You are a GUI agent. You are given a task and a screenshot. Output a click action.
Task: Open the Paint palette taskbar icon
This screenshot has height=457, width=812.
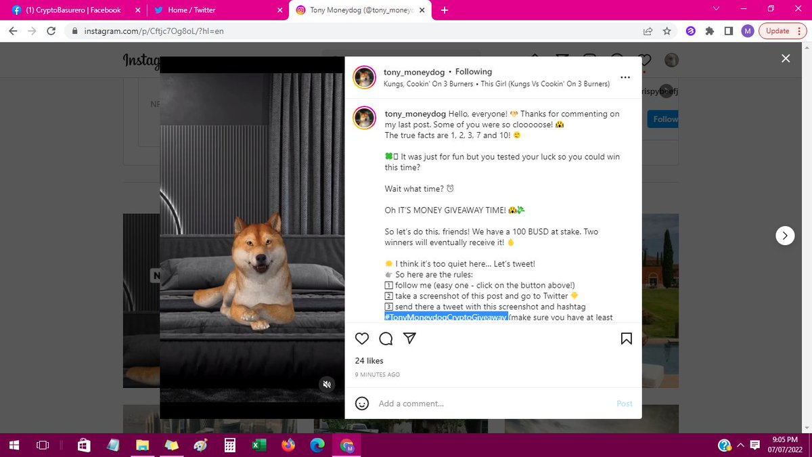coord(201,445)
